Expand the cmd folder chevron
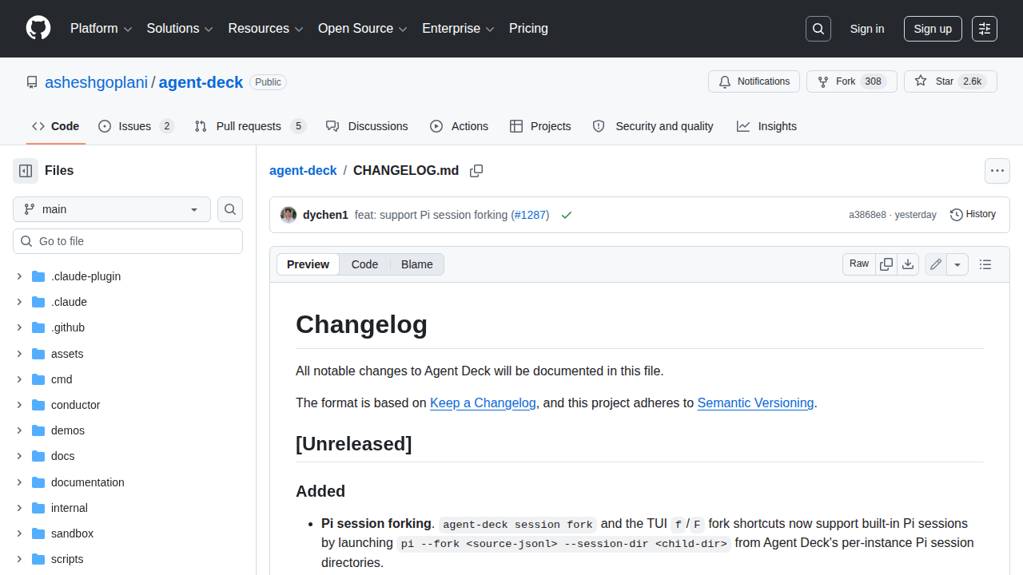Viewport: 1023px width, 575px height. point(19,379)
